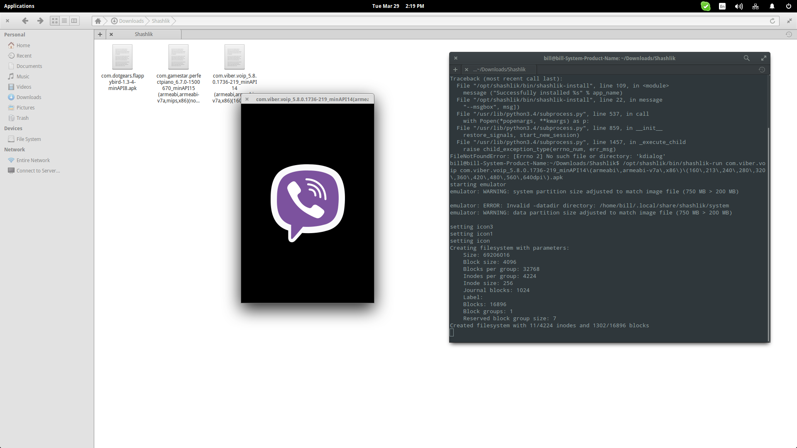Open Music in the sidebar

(23, 76)
